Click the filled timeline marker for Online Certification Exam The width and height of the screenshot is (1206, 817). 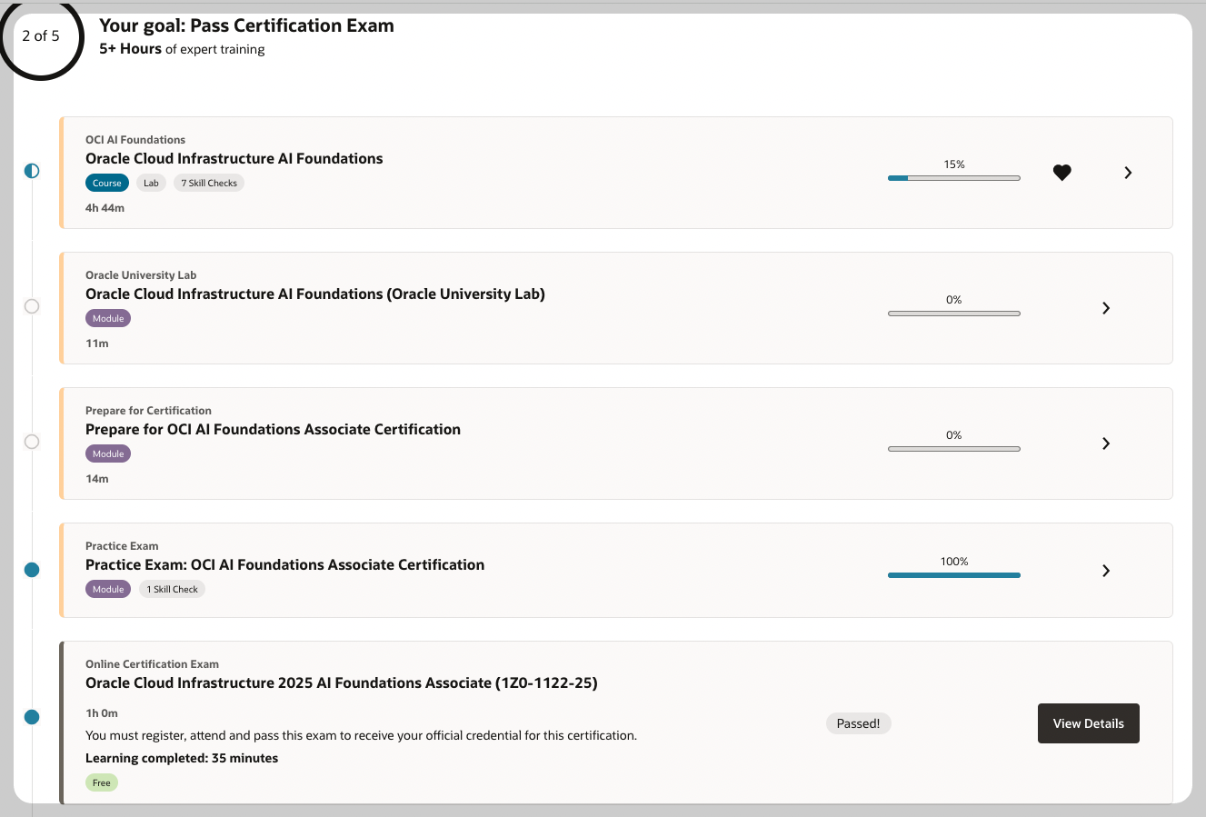click(32, 717)
